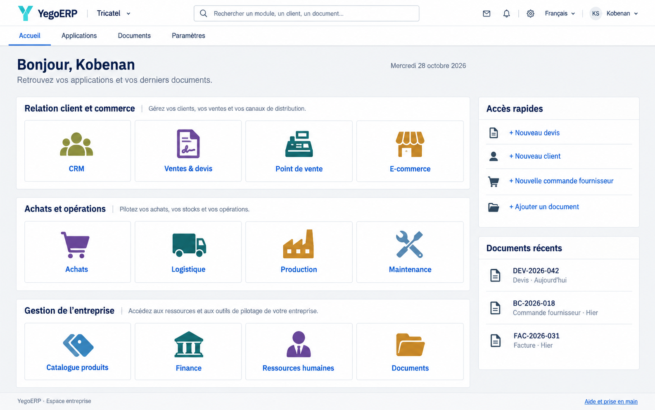
Task: Click + Ajouter un document
Action: pyautogui.click(x=544, y=207)
